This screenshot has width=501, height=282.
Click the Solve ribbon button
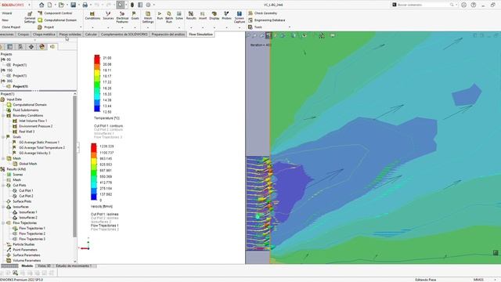[179, 16]
